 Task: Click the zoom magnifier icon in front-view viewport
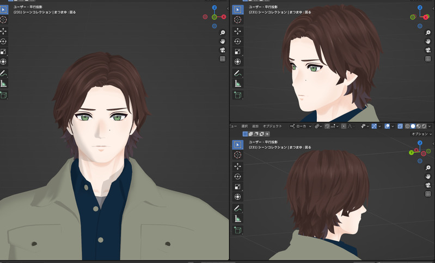[222, 32]
